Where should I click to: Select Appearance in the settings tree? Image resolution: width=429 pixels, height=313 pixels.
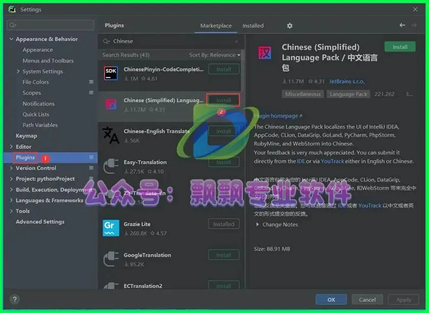click(38, 50)
